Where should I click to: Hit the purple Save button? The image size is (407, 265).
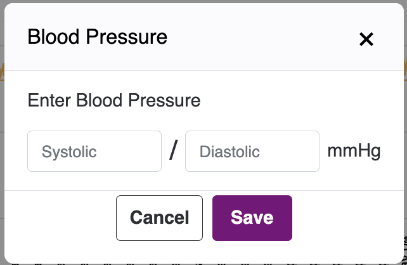(x=252, y=218)
